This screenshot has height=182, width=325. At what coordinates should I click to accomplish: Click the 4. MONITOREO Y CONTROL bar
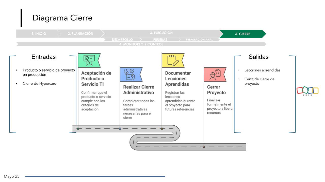coord(141,44)
